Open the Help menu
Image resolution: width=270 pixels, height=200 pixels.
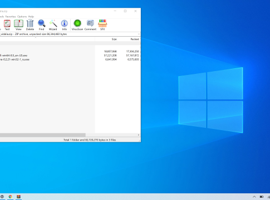[x=31, y=17]
